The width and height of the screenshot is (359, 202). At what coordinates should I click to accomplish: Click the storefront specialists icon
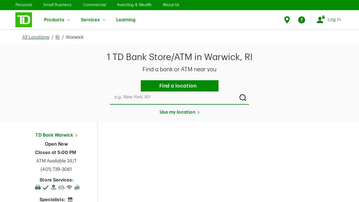pos(70,199)
